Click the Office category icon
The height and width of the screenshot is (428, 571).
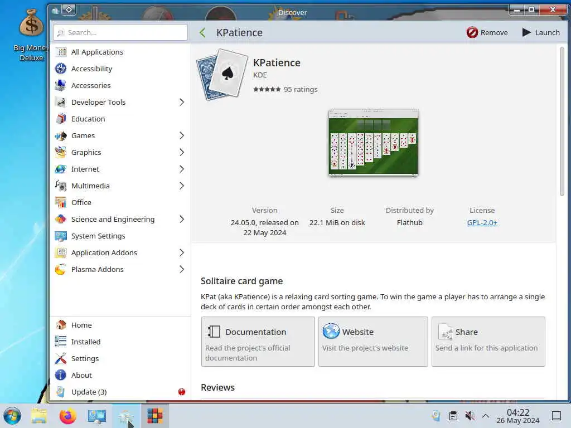point(61,202)
